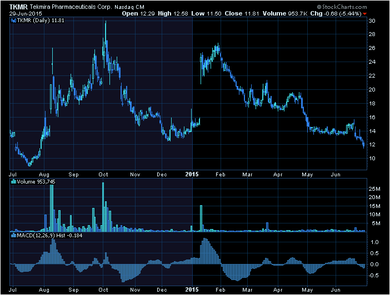Click the 5M label on the volume axis
This screenshot has height=295, width=390.
[x=376, y=223]
